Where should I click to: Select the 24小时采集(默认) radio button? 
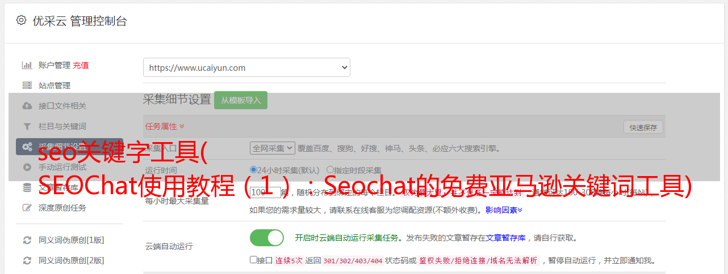253,170
